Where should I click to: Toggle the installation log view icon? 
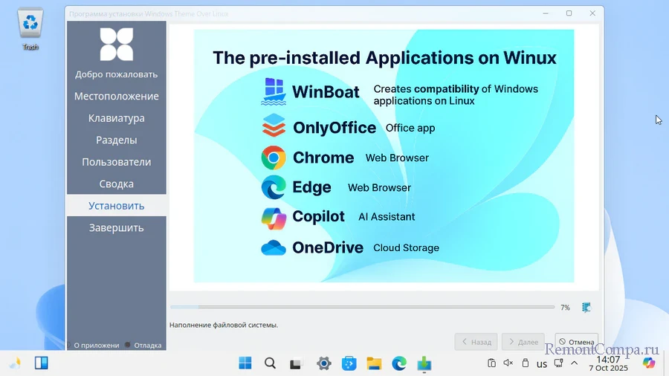pyautogui.click(x=586, y=307)
